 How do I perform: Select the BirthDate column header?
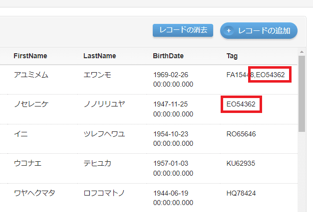[x=168, y=56]
